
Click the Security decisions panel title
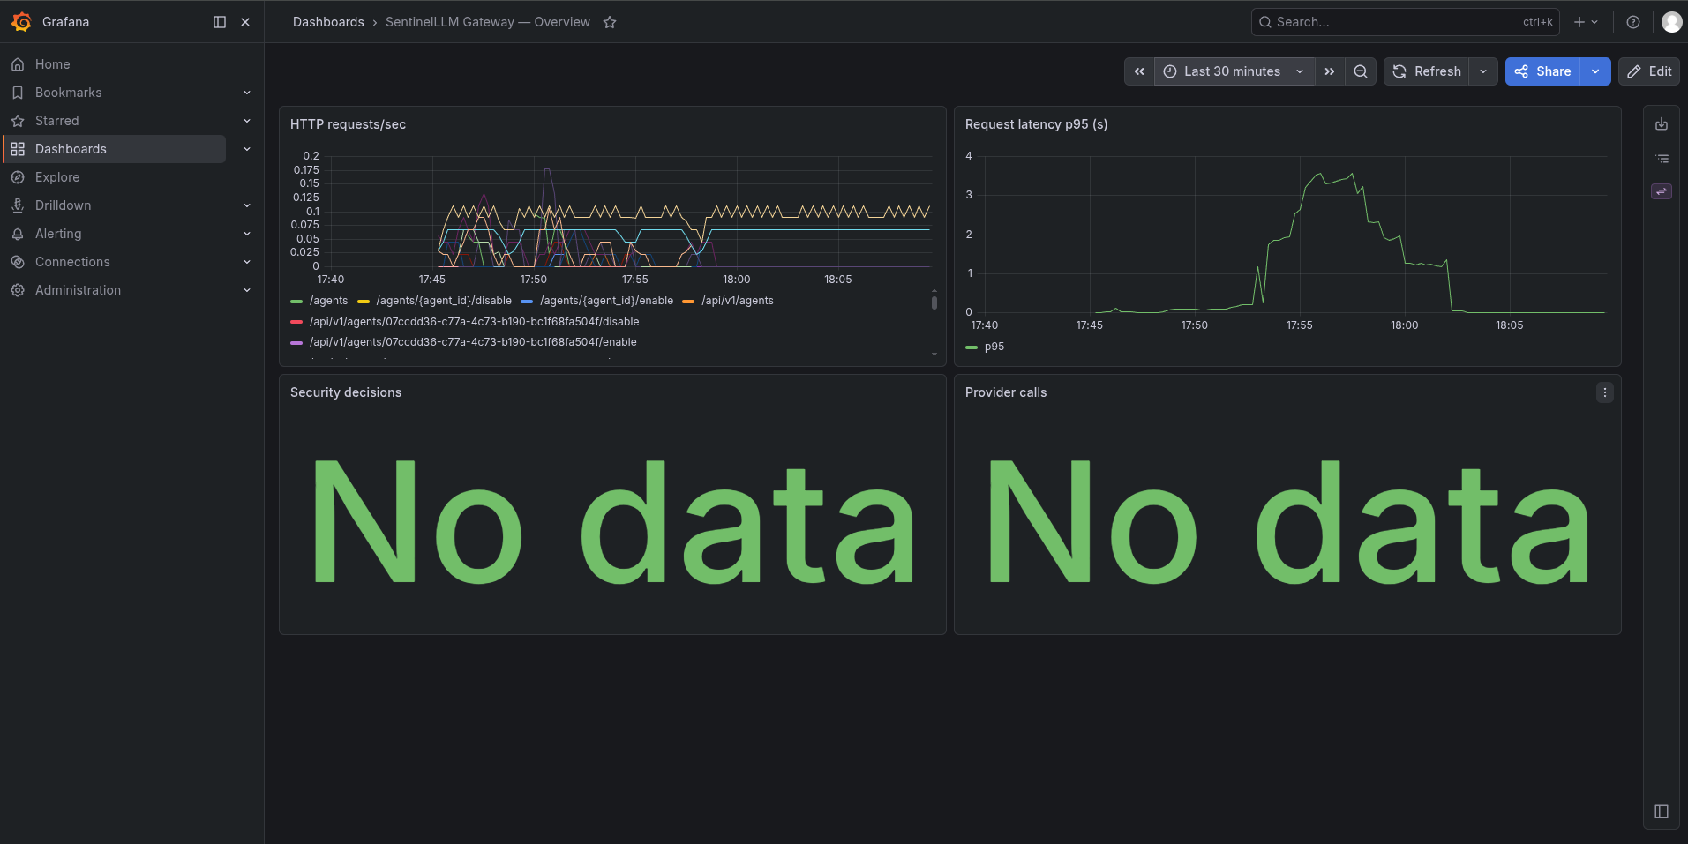(x=346, y=392)
